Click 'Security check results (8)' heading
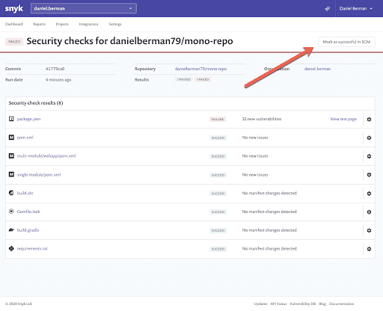The image size is (383, 311). (x=36, y=103)
